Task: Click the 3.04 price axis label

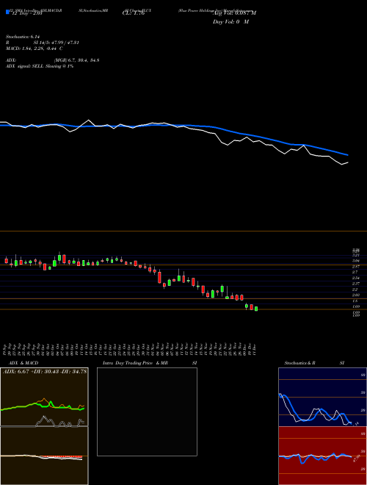Action: [x=355, y=261]
